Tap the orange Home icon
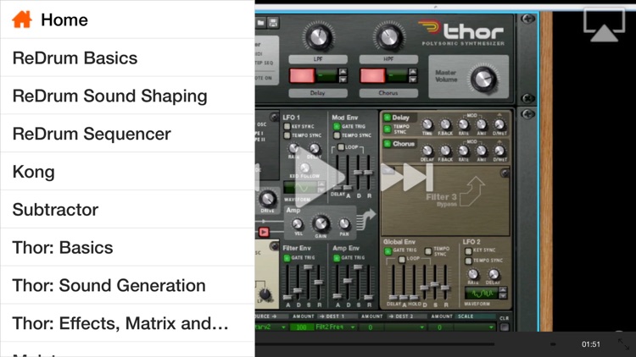The width and height of the screenshot is (636, 357). [x=22, y=19]
